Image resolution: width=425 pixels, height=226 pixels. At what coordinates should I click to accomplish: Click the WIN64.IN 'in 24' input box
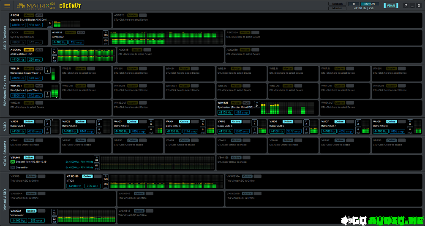[257, 104]
